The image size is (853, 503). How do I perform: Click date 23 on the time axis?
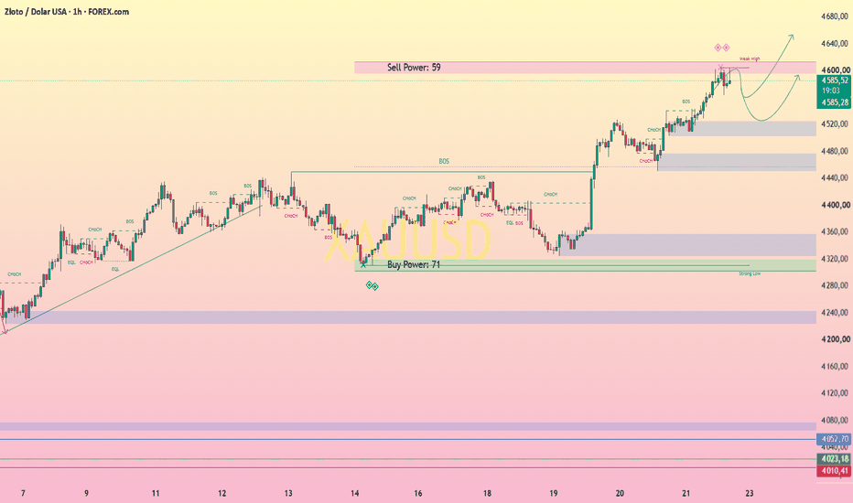point(750,494)
